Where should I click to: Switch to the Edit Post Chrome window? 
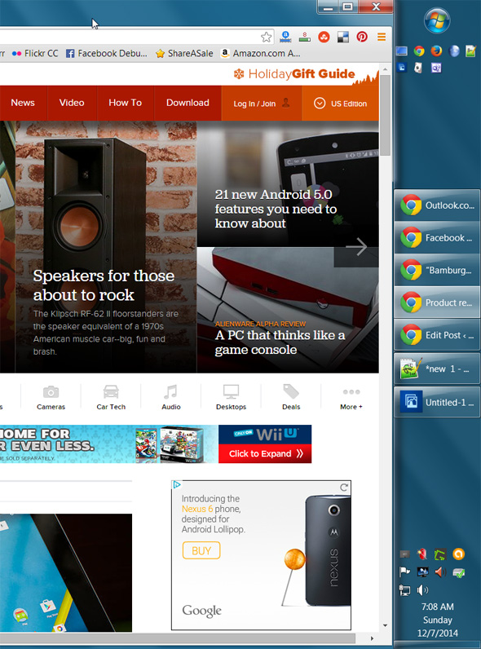(x=437, y=335)
